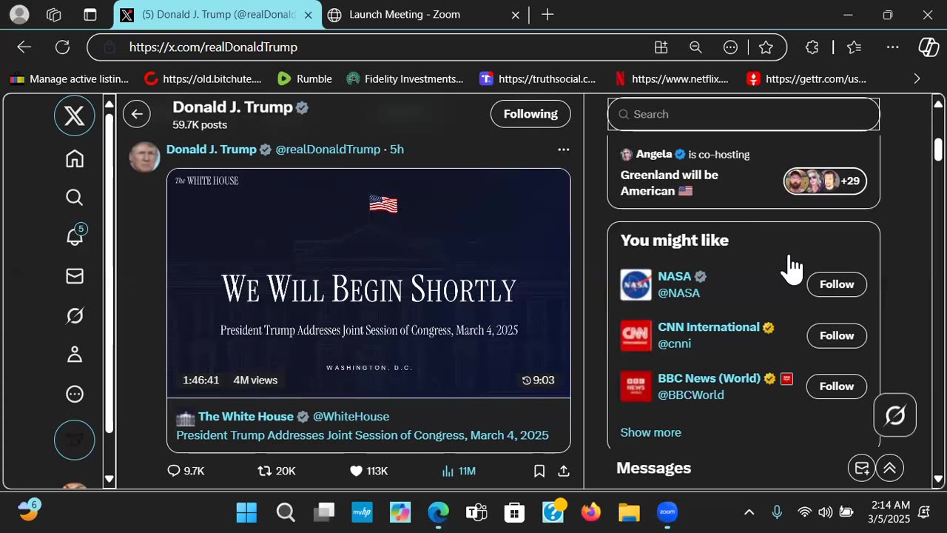Toggle the Following button
Image resolution: width=947 pixels, height=533 pixels.
pyautogui.click(x=530, y=114)
